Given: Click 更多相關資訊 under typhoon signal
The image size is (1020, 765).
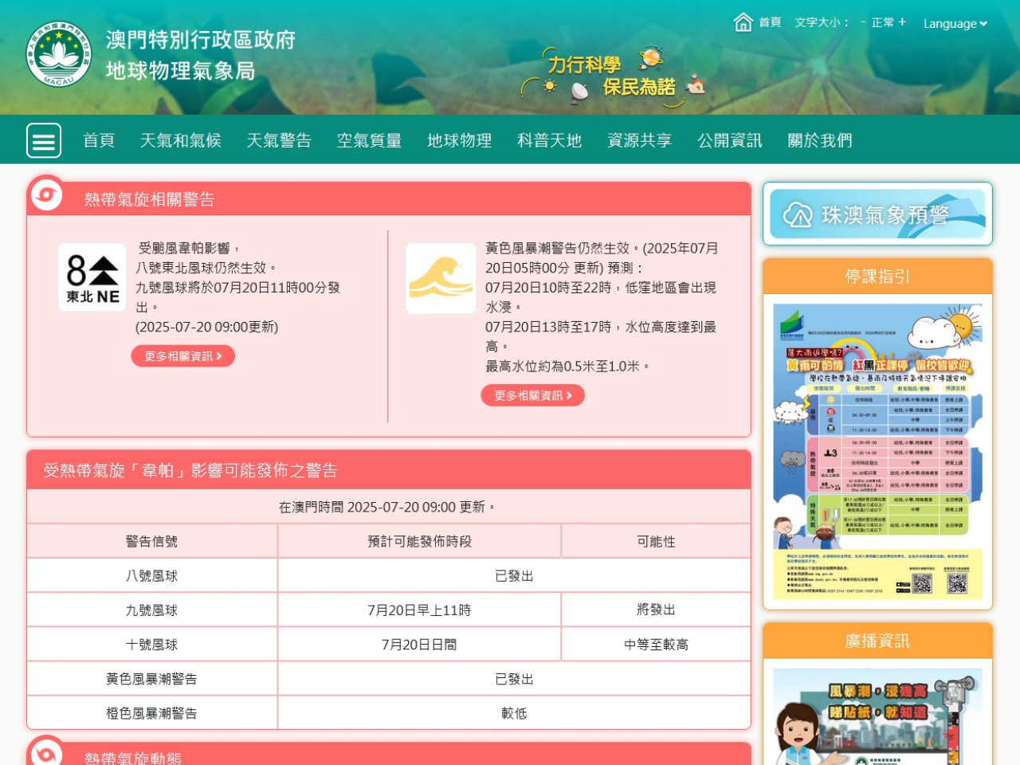Looking at the screenshot, I should 183,356.
